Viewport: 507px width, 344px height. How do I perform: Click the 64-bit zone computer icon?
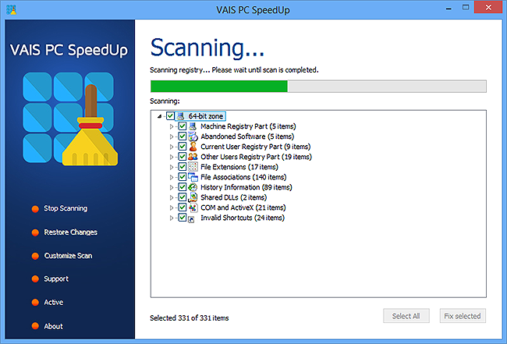click(x=180, y=116)
